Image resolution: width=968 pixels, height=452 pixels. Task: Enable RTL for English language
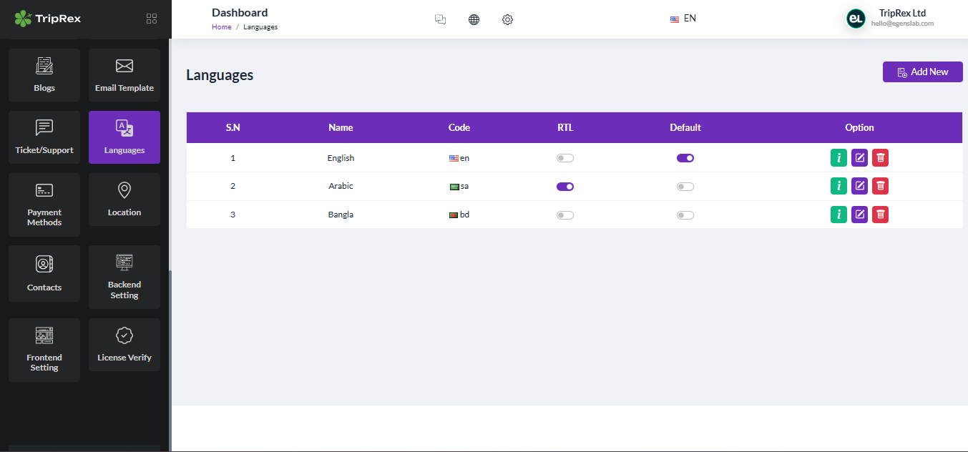pos(564,157)
